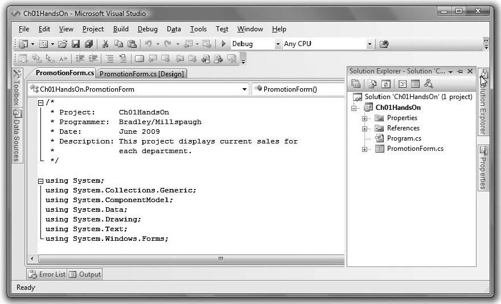Click the Redo arrow icon

click(x=168, y=44)
